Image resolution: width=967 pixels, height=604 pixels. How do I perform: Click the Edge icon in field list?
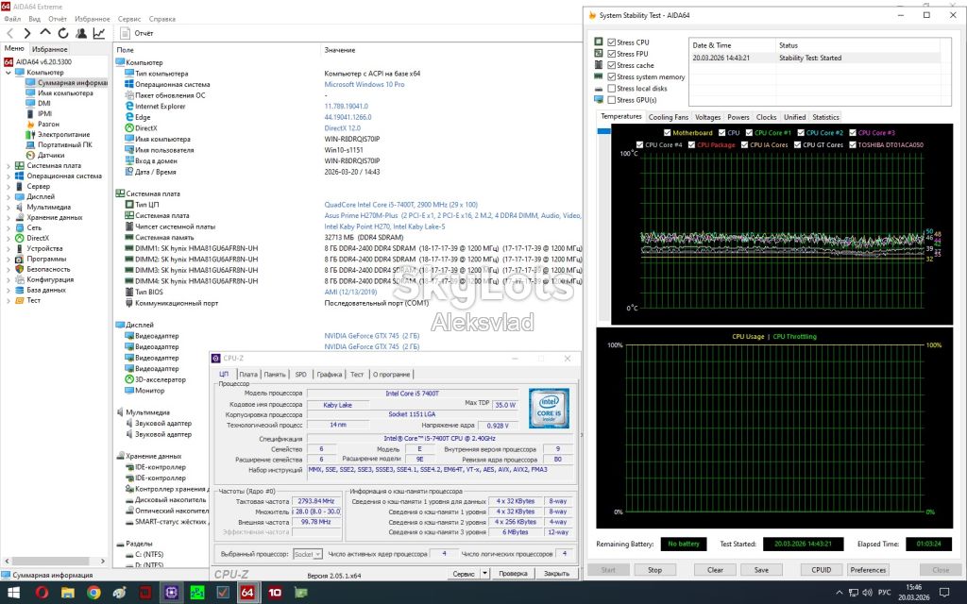pyautogui.click(x=129, y=117)
